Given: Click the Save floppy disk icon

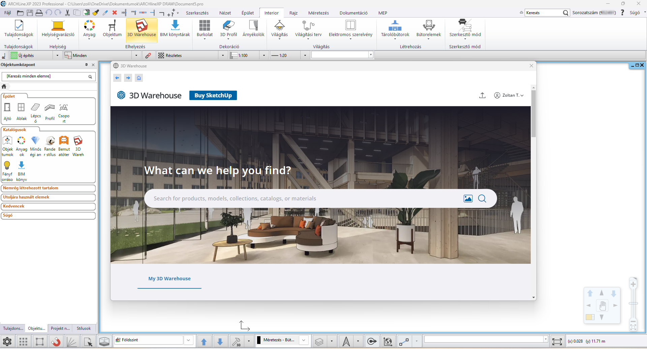Looking at the screenshot, I should click(x=30, y=13).
